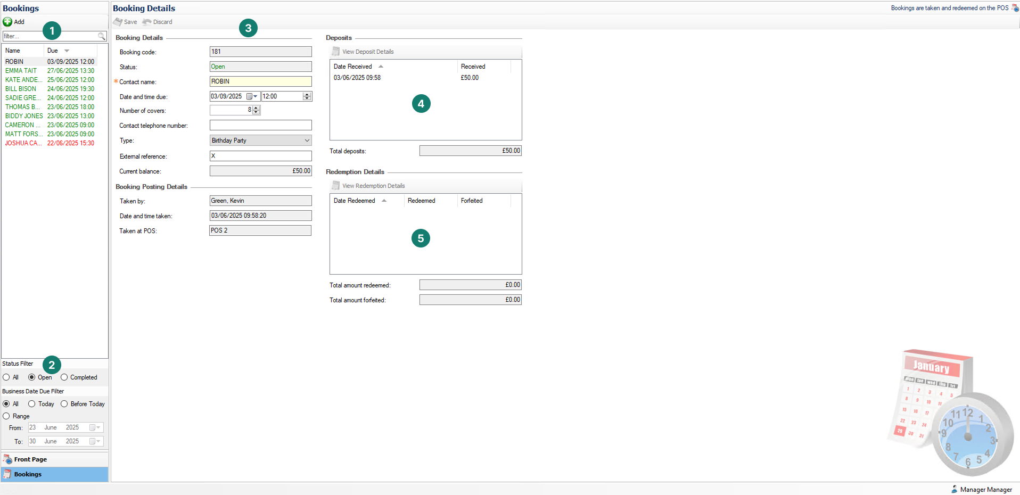
Task: Click the Contact telephone number field
Action: tap(260, 125)
